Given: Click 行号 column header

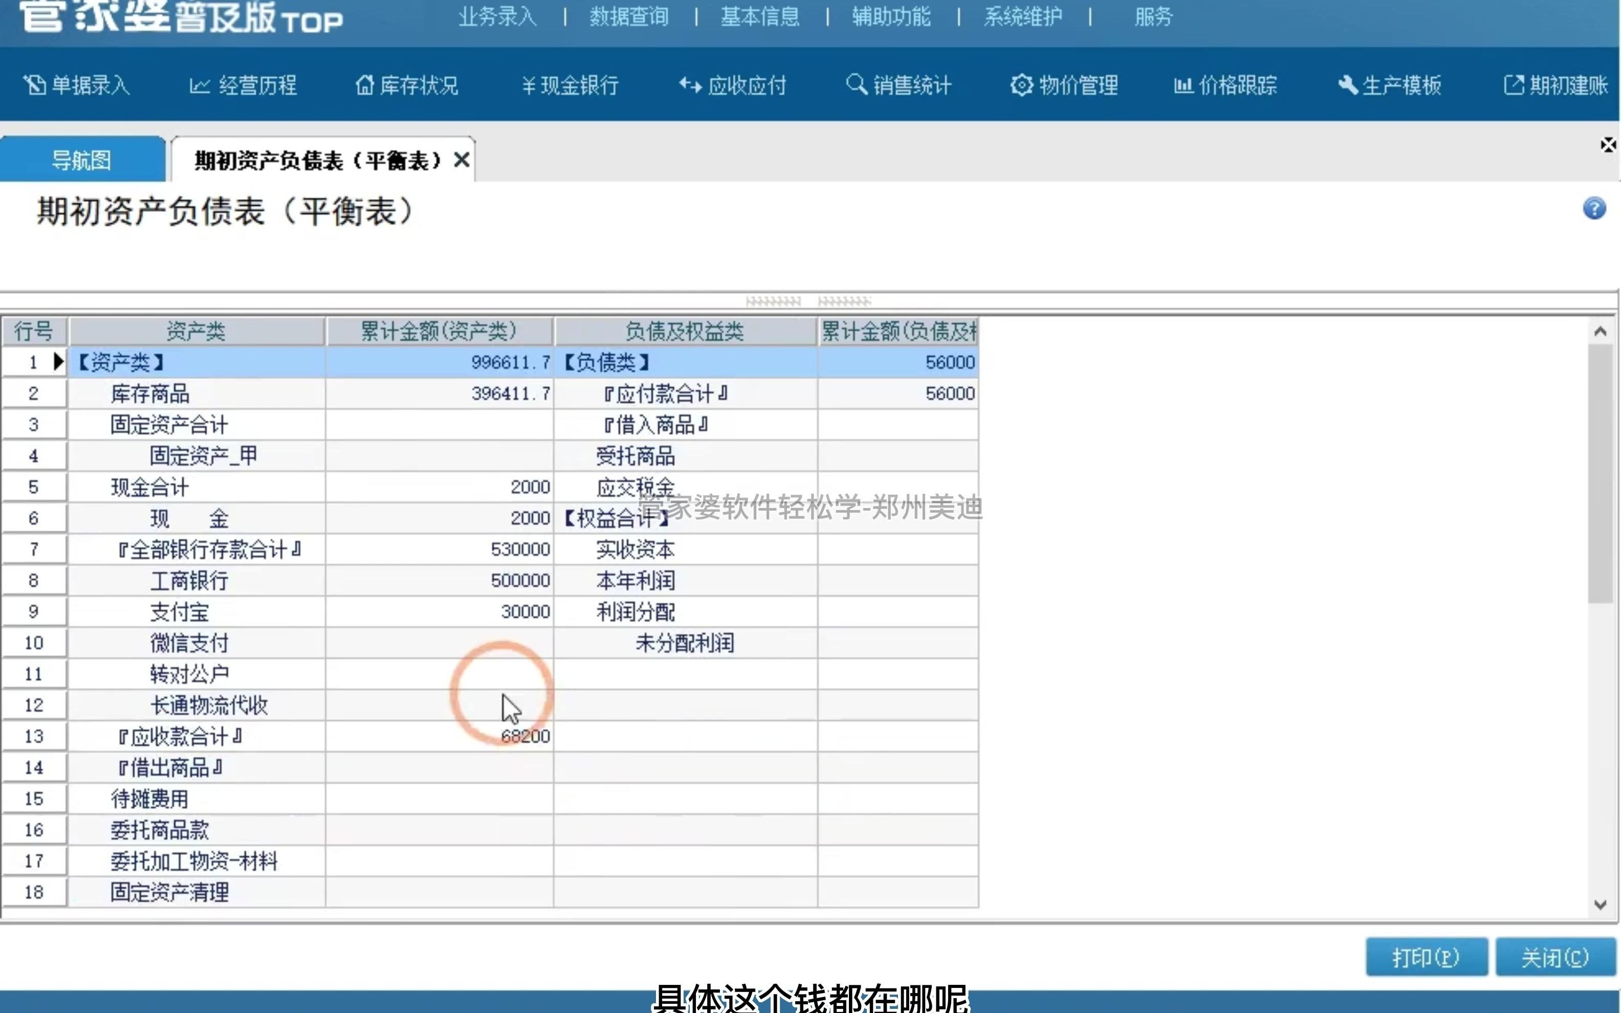Looking at the screenshot, I should (33, 331).
